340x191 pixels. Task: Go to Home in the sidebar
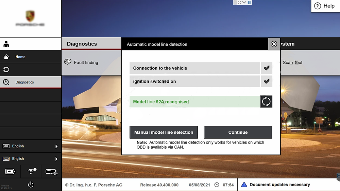coord(31,57)
